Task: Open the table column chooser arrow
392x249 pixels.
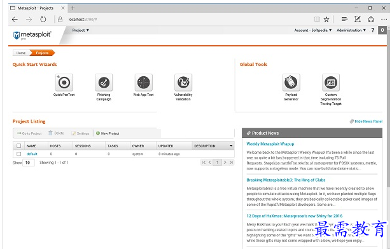Action: point(231,145)
